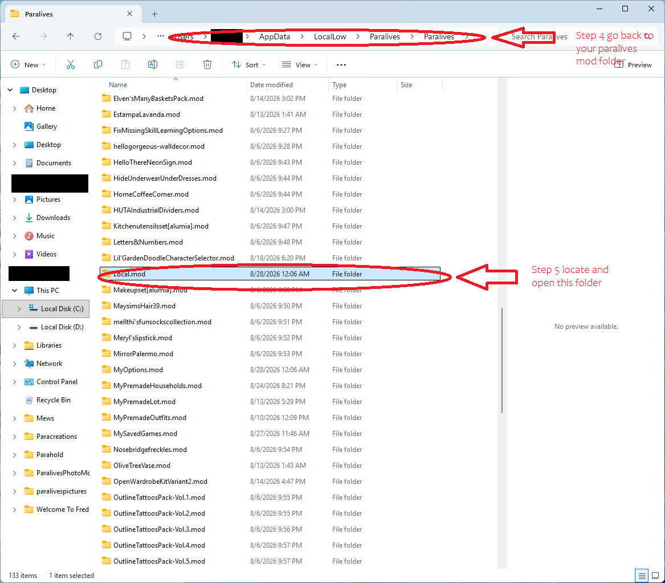Open the See more ellipsis menu
This screenshot has width=665, height=583.
341,65
